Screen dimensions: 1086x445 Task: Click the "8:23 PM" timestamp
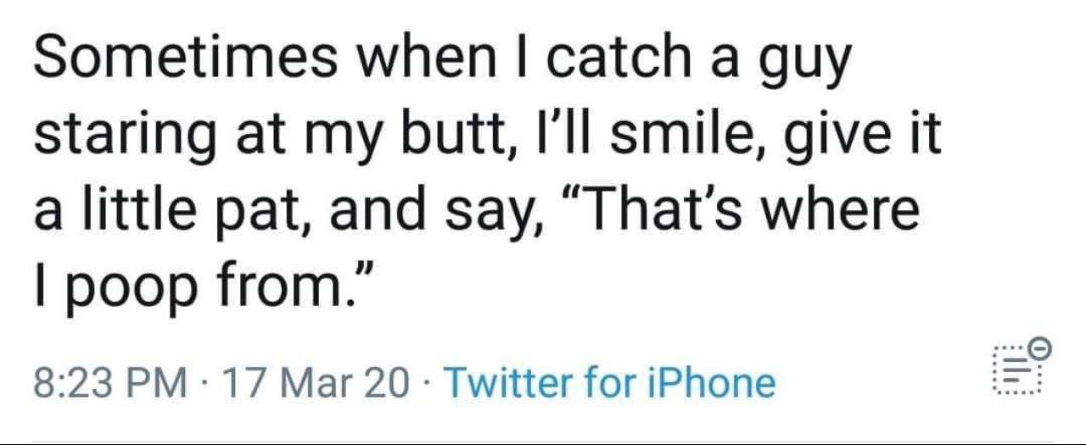(111, 381)
